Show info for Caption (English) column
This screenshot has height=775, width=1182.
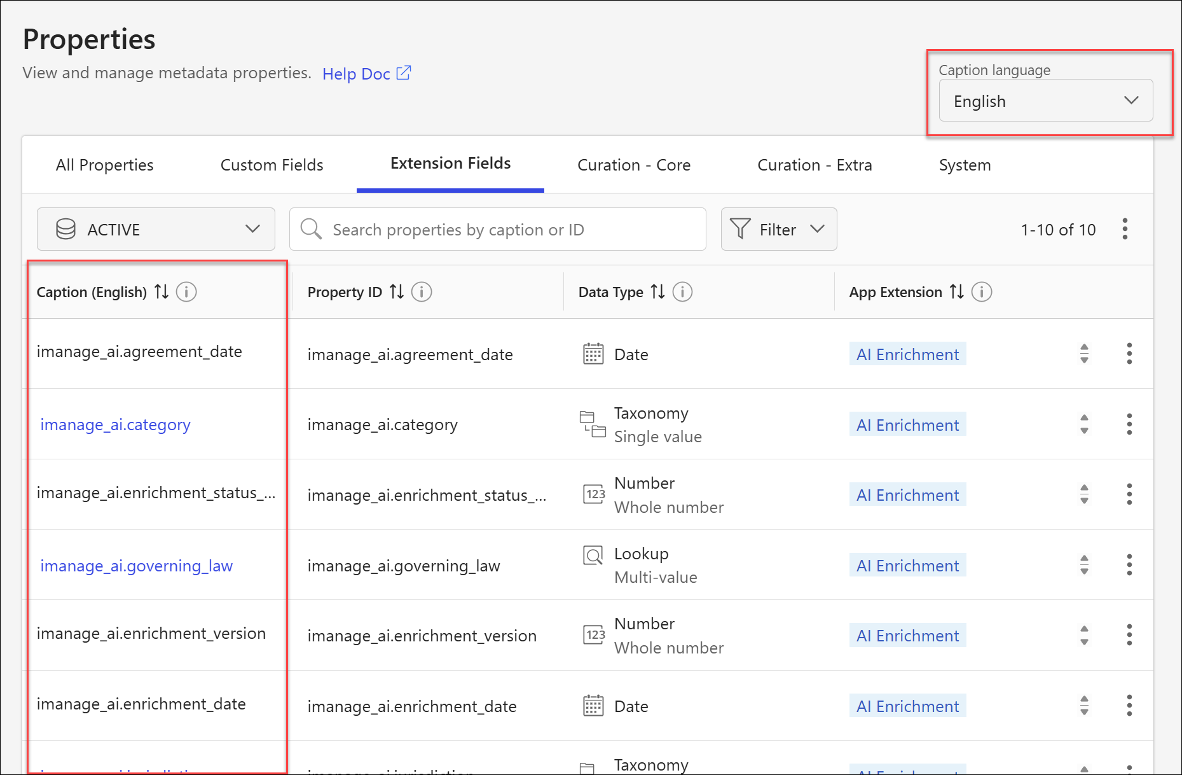coord(186,291)
